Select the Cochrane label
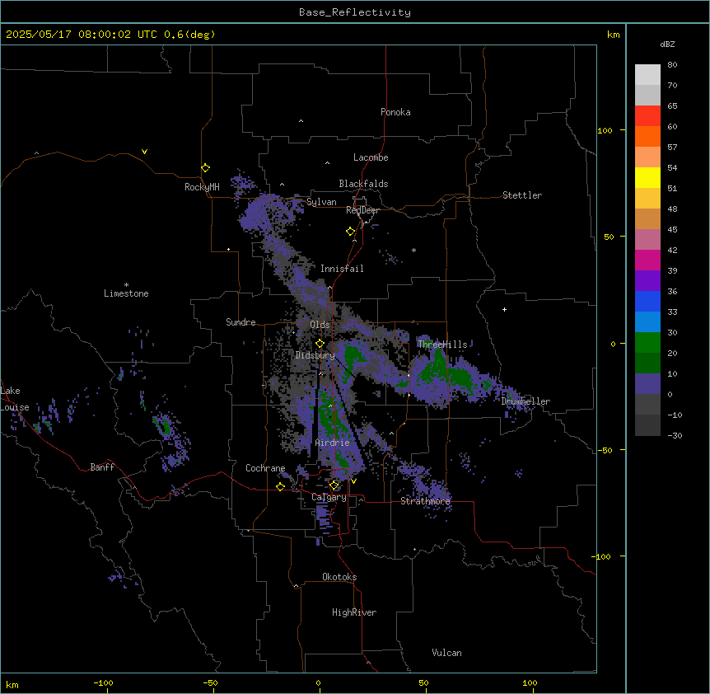This screenshot has height=694, width=710. pos(265,468)
